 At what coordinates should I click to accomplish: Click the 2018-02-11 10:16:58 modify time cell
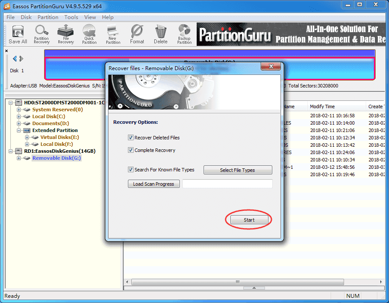[332, 116]
